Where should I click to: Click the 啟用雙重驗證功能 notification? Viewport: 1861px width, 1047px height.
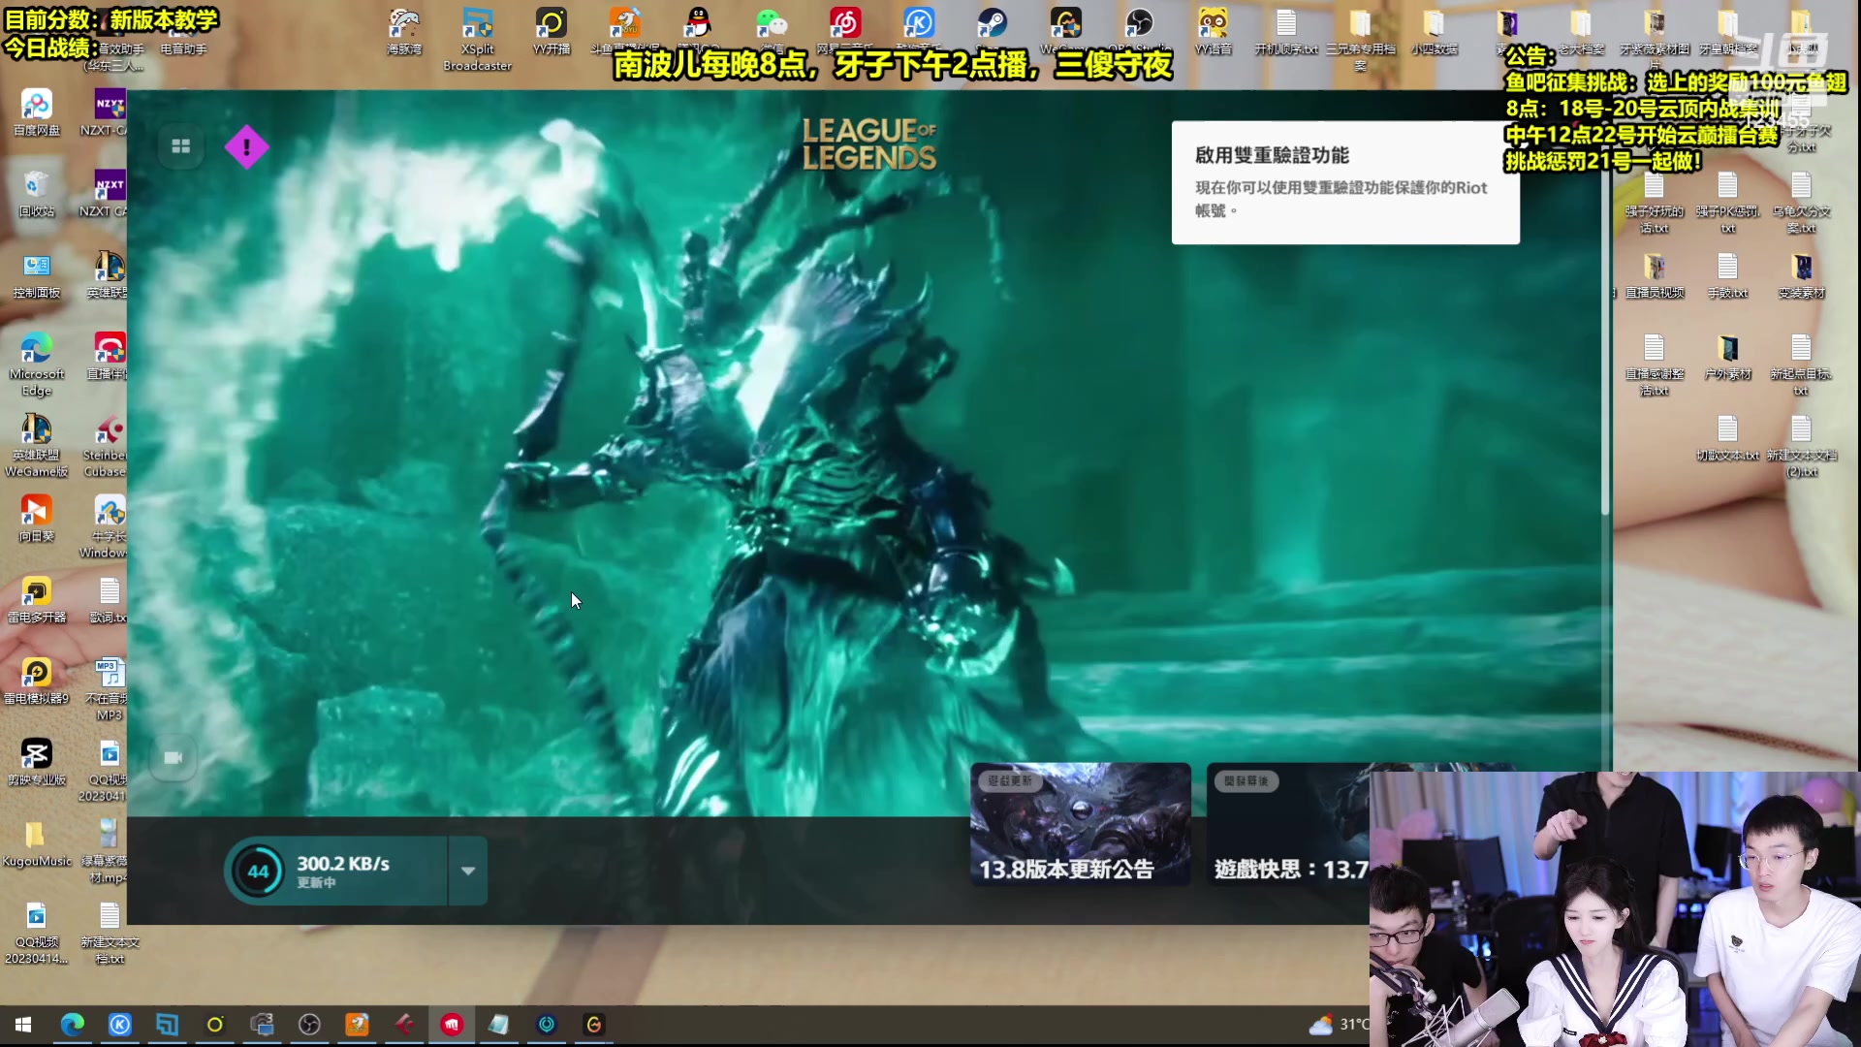(1345, 182)
